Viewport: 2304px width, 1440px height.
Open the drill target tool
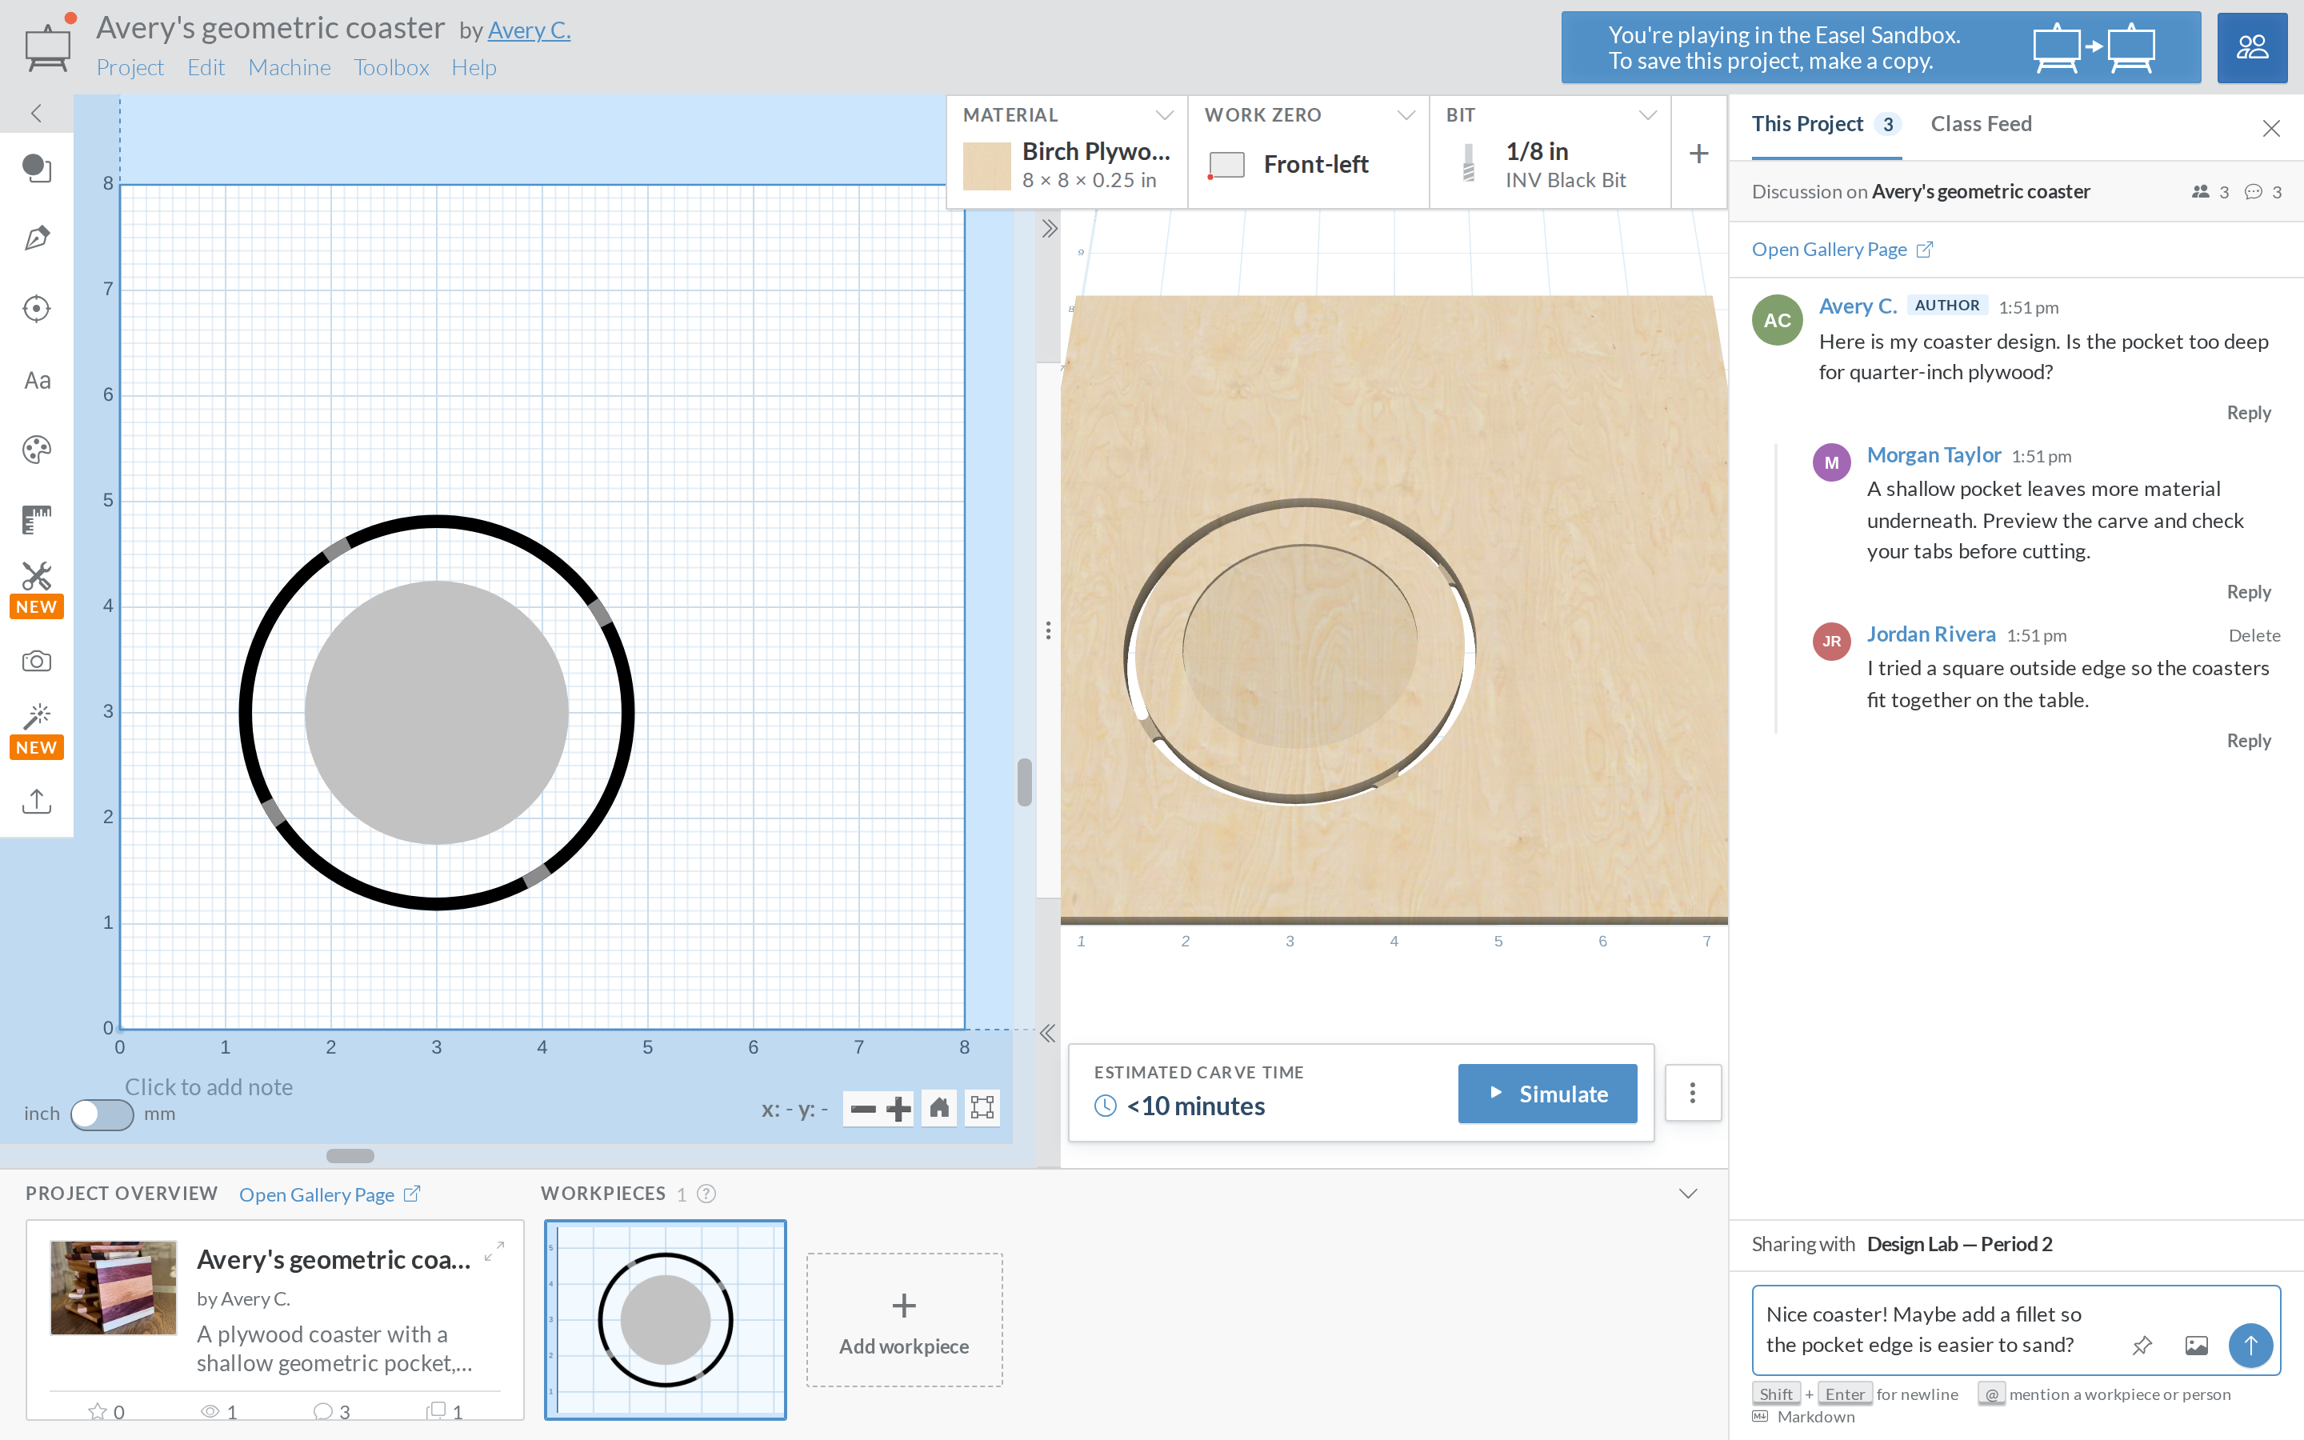pyautogui.click(x=36, y=309)
